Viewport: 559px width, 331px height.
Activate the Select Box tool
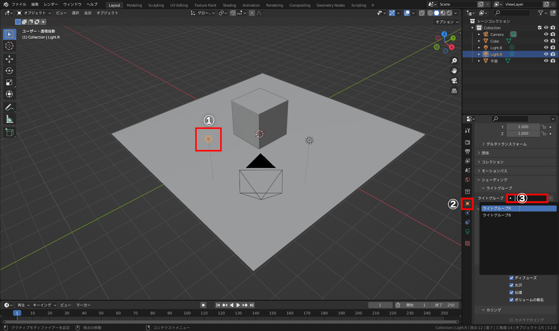point(9,34)
